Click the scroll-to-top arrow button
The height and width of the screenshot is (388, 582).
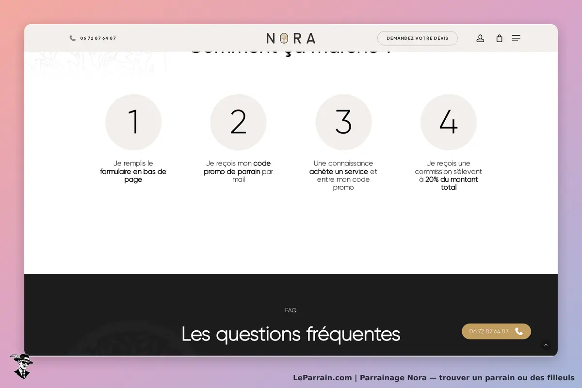[x=546, y=345]
